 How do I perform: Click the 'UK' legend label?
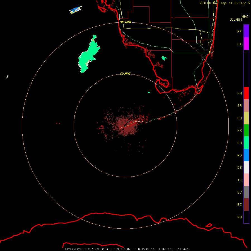[x=239, y=44]
